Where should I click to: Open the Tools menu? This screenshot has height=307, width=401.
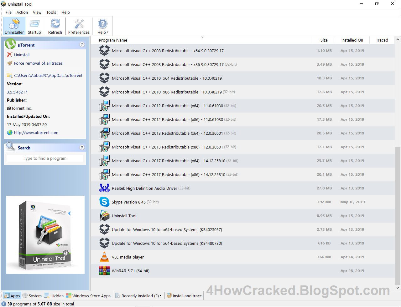pyautogui.click(x=51, y=12)
